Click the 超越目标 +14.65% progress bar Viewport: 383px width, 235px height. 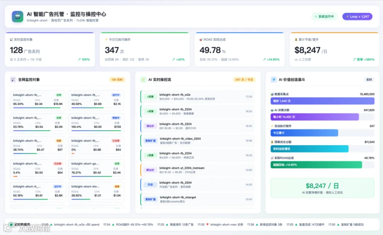316,165
